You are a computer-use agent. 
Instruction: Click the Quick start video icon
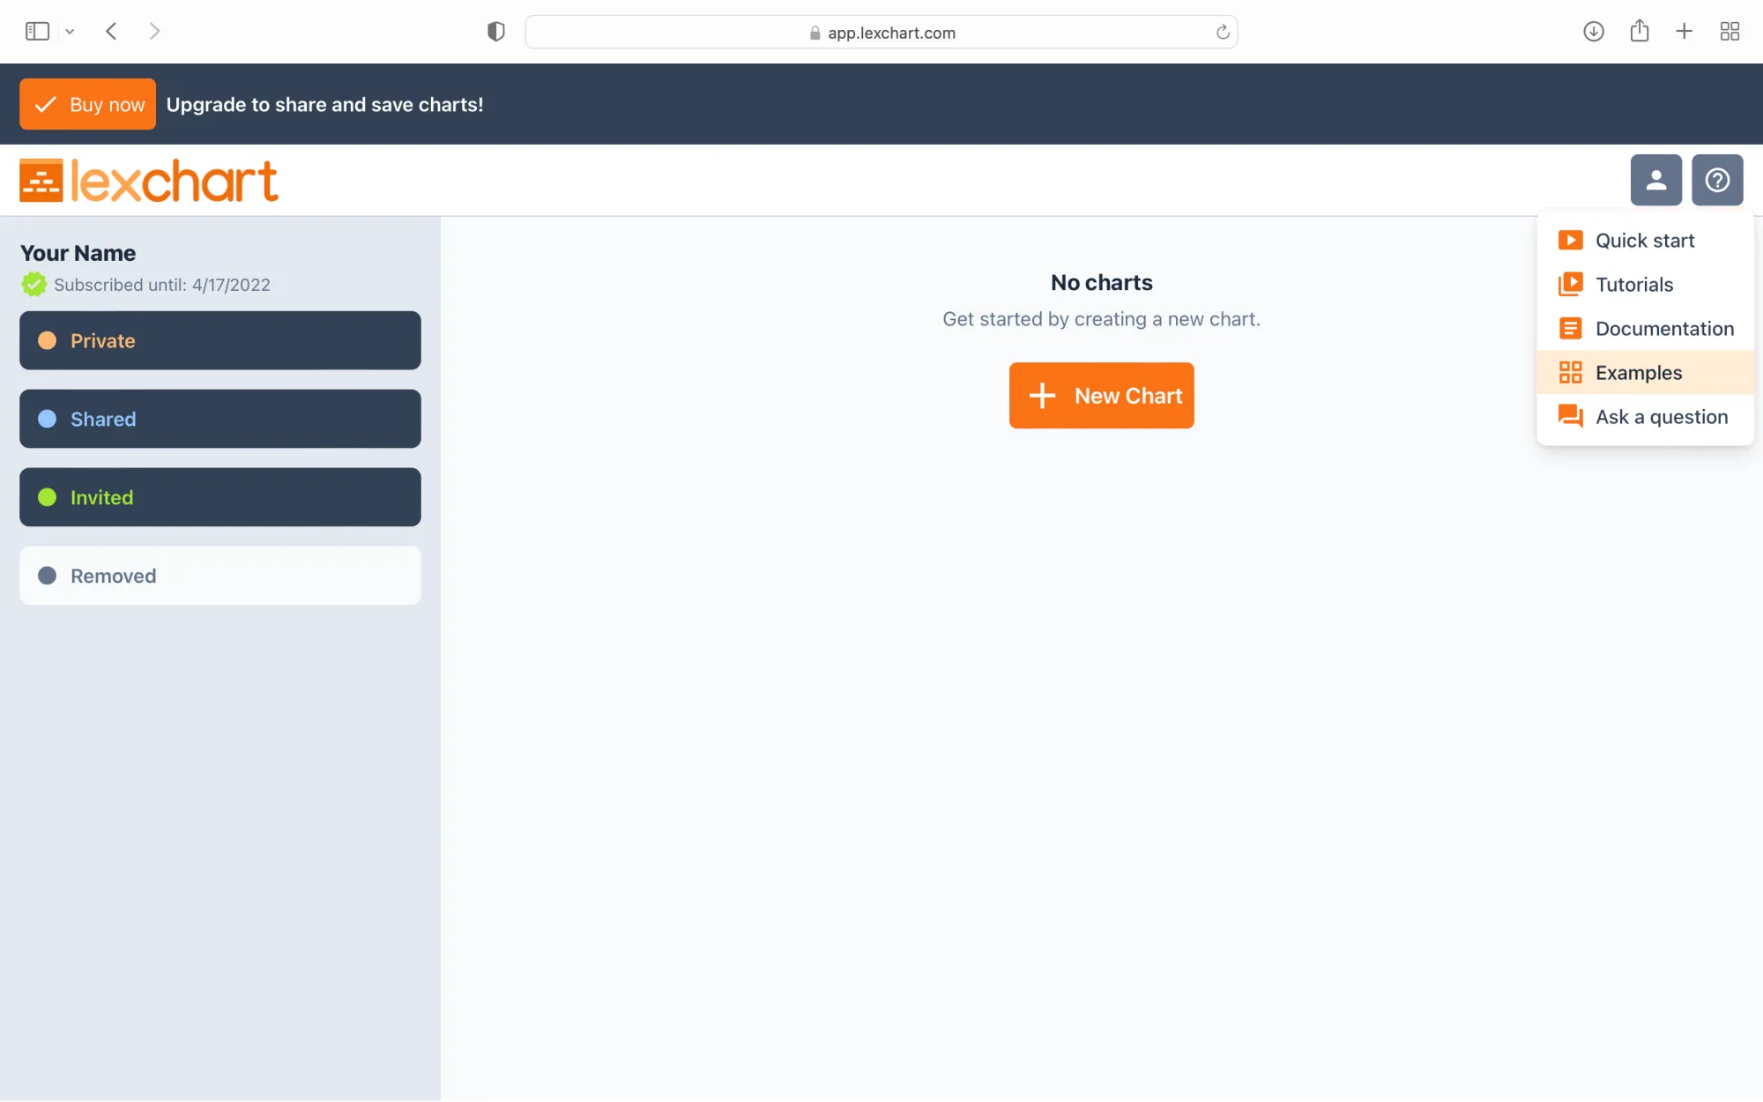1570,240
